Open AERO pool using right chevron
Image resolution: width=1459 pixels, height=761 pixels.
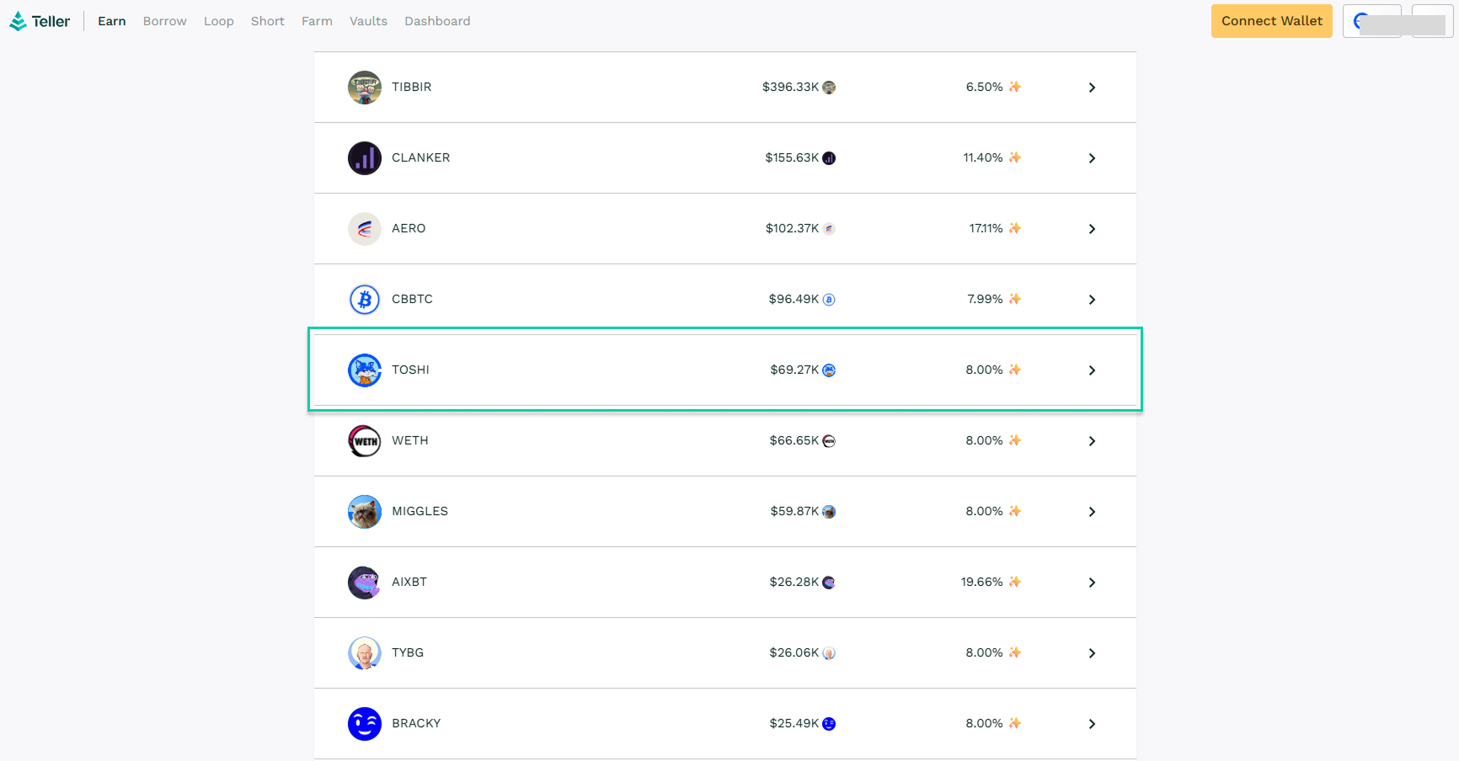[1092, 229]
